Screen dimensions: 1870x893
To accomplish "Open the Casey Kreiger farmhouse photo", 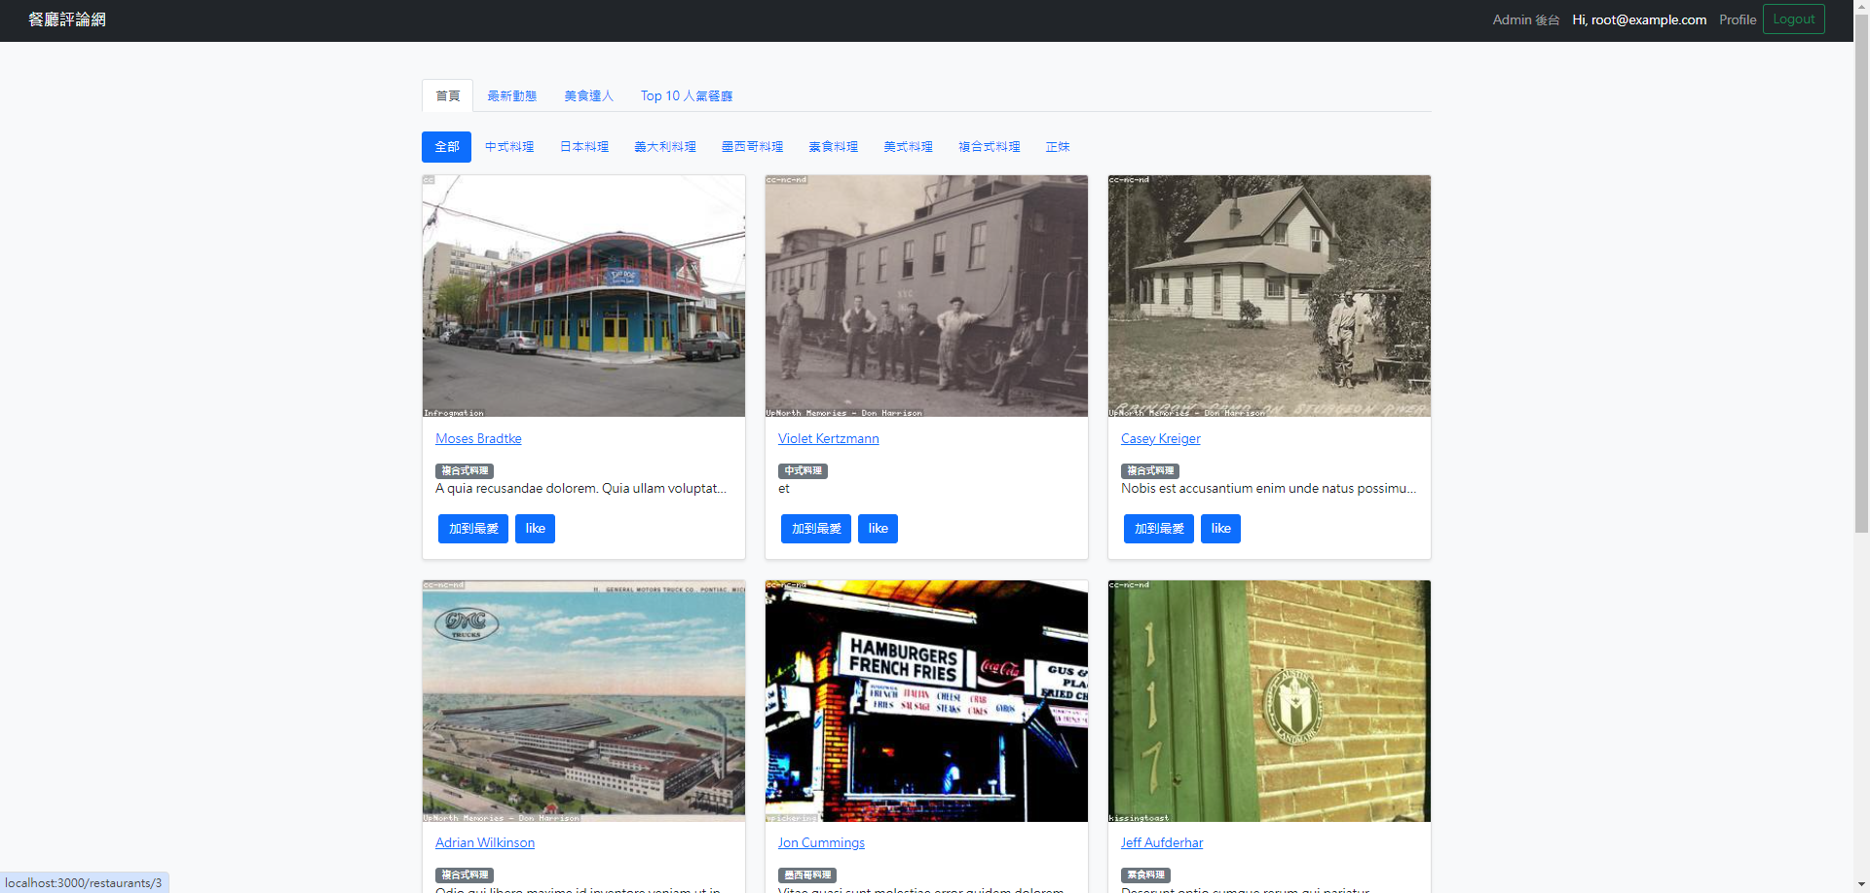I will [1269, 296].
